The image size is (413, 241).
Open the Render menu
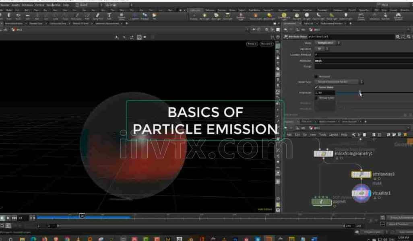pos(5,5)
